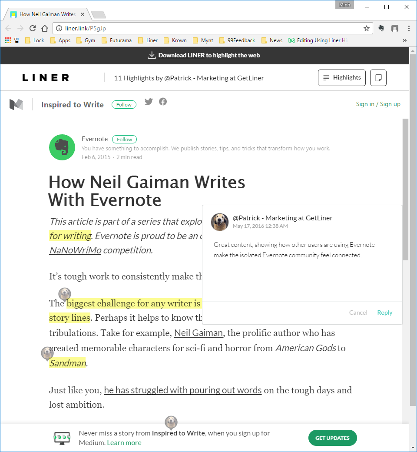Open the Apps grid shortcut in bookmarks bar
417x452 pixels.
click(8, 40)
